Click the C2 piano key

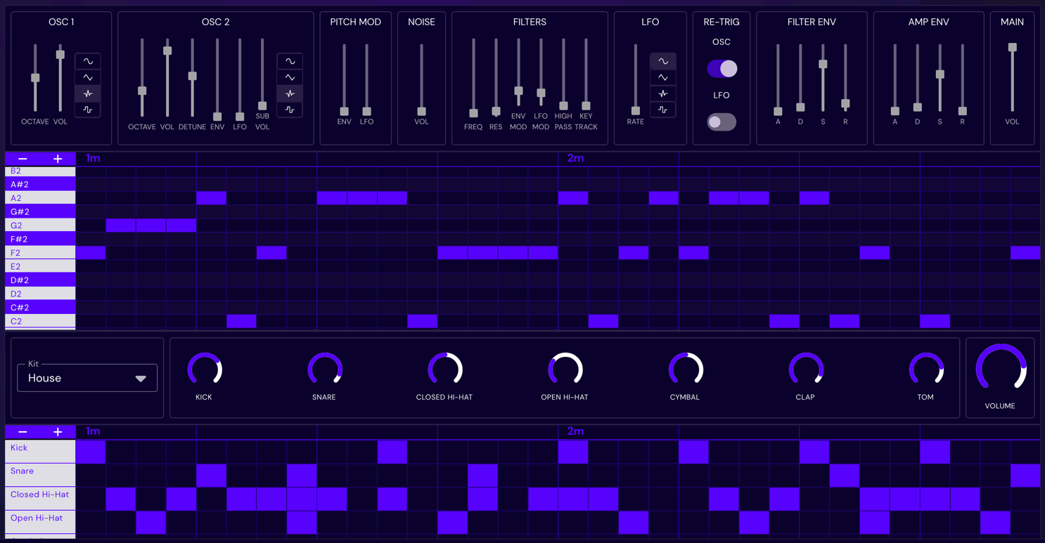[40, 321]
